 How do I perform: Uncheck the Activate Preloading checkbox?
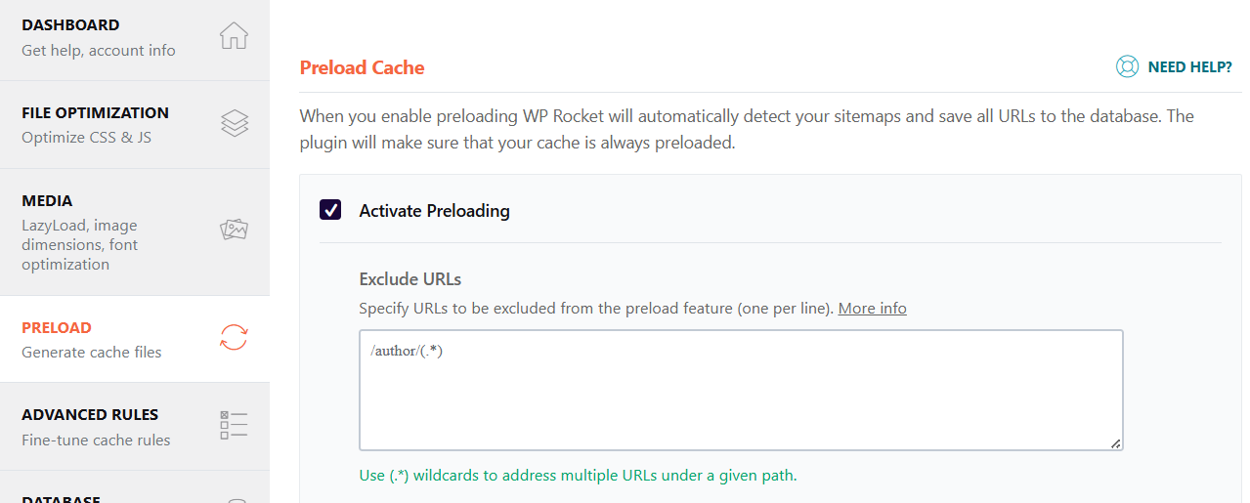pos(330,210)
